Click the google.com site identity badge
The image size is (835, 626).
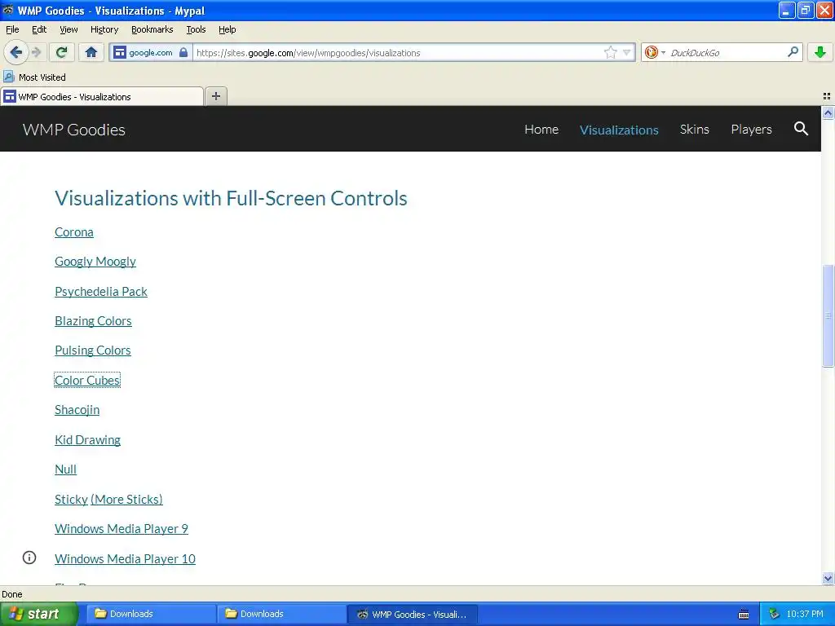pyautogui.click(x=150, y=53)
